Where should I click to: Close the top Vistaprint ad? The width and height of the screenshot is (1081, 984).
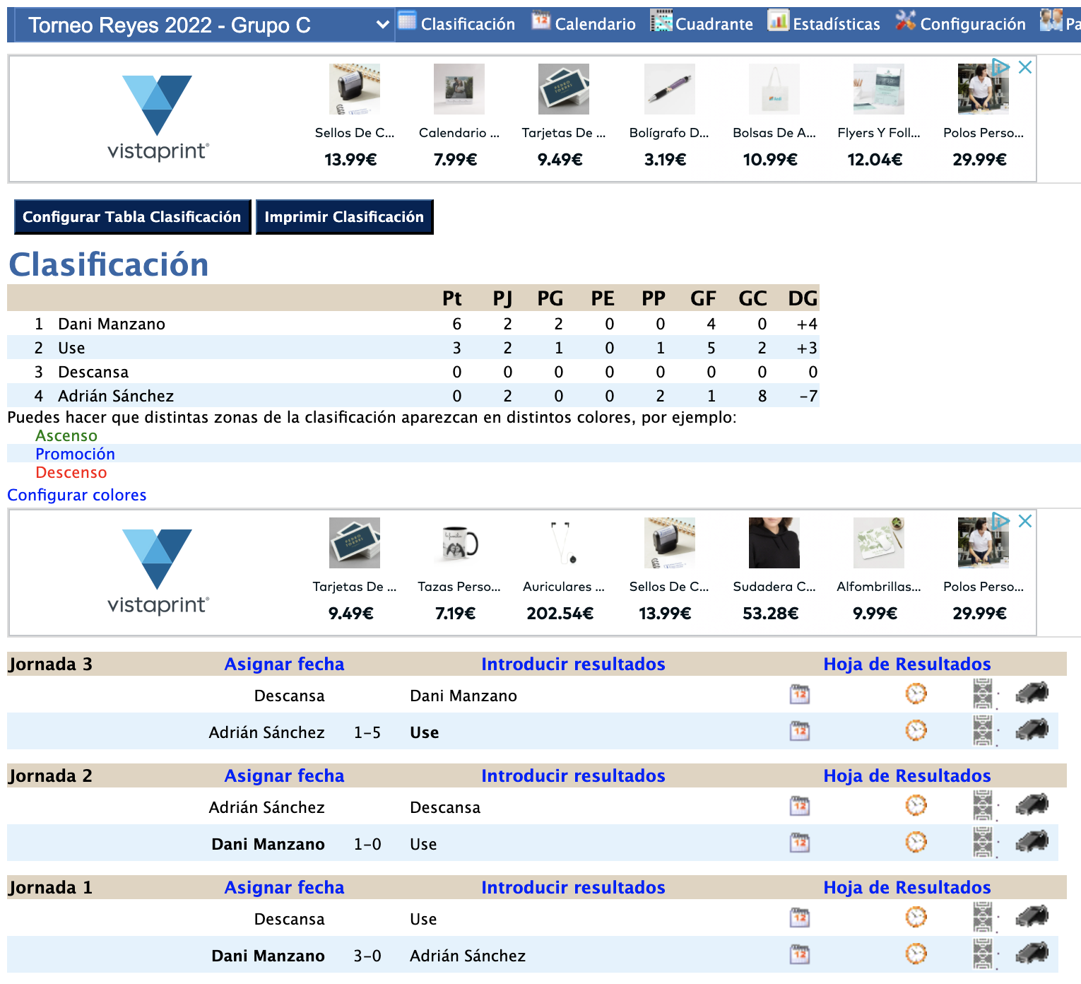(1025, 67)
